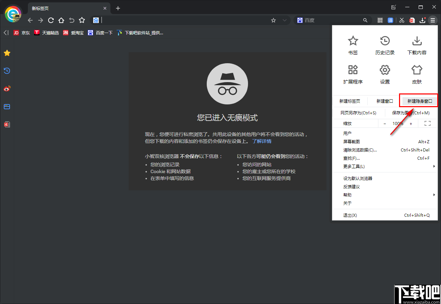This screenshot has height=304, width=441.
Task: Open the 了解详情 link
Action: coord(263,141)
